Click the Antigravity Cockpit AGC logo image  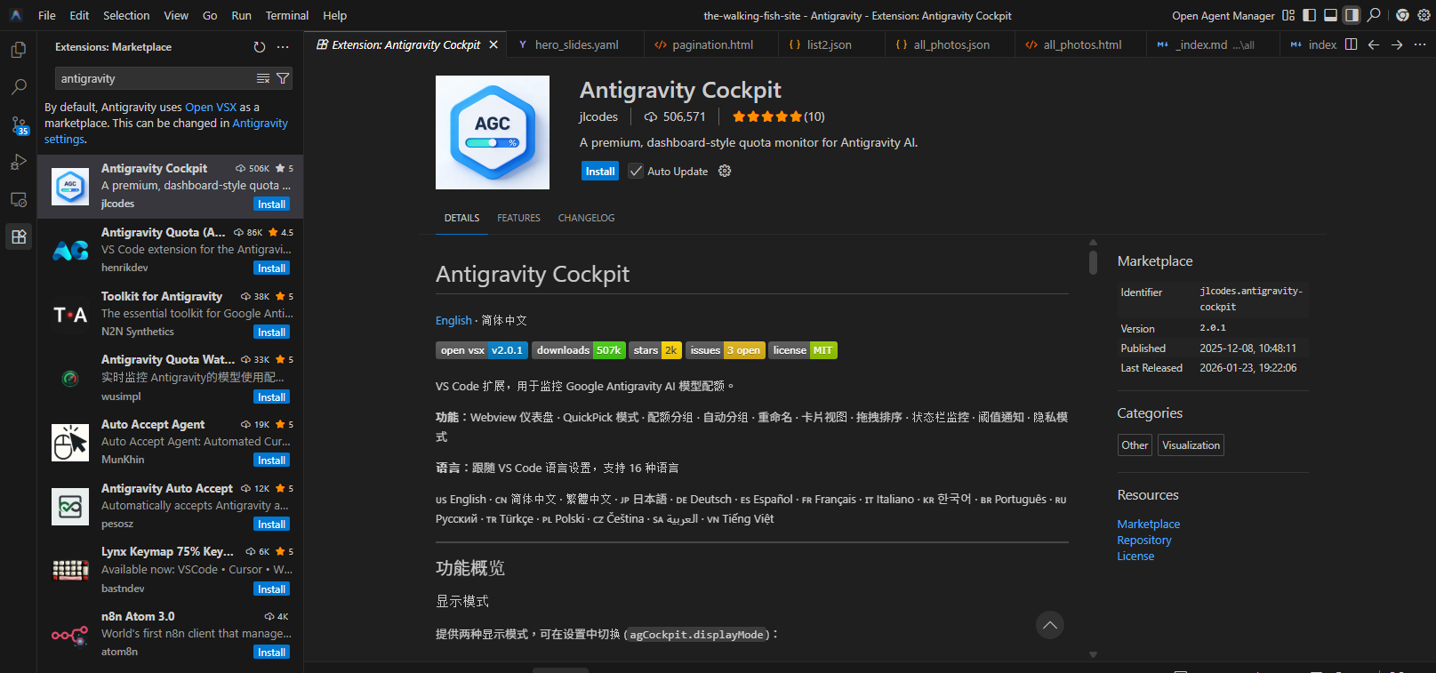[x=493, y=132]
